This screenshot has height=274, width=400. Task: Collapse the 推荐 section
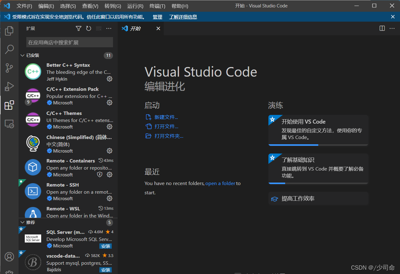click(x=22, y=222)
